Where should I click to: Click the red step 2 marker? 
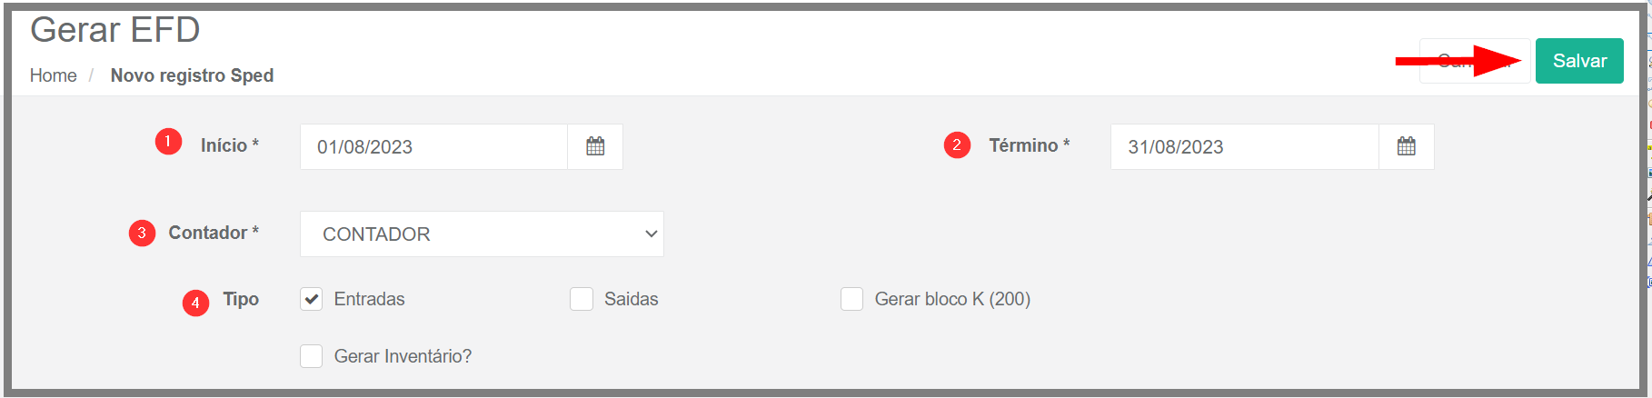point(957,144)
